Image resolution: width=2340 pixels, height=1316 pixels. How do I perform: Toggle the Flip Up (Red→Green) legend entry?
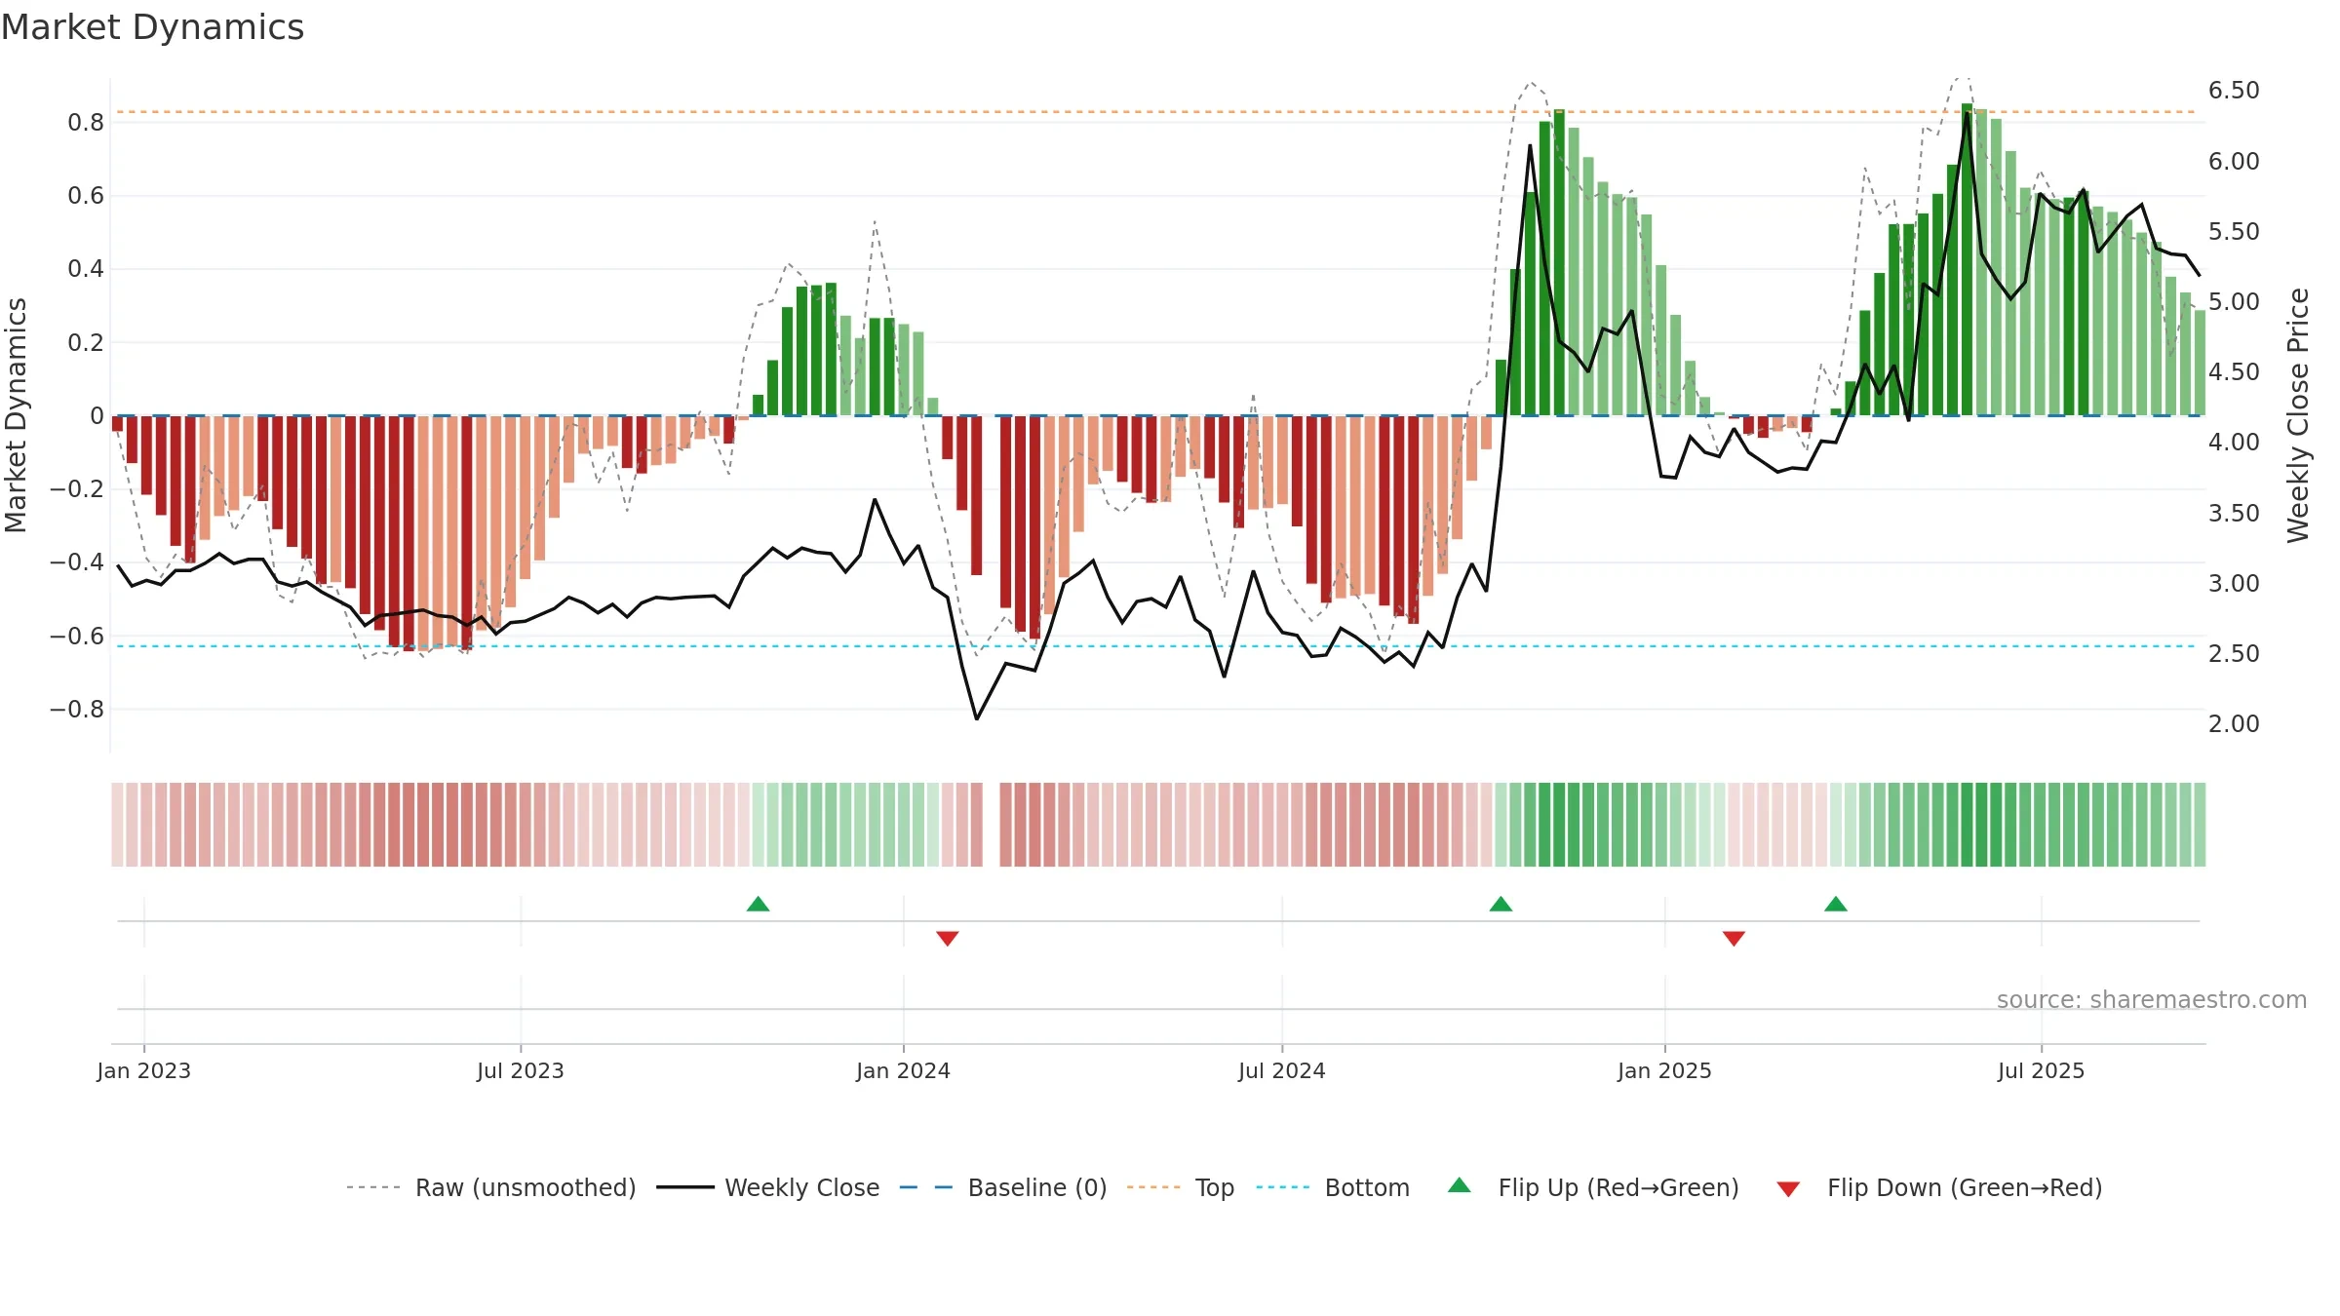coord(1593,1187)
